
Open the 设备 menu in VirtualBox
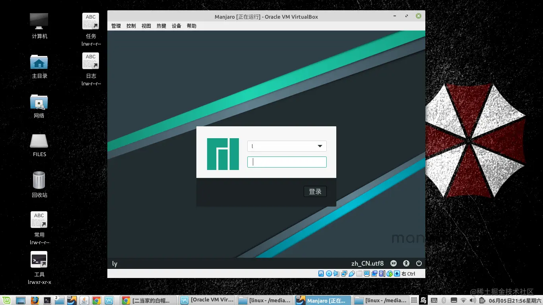(176, 26)
